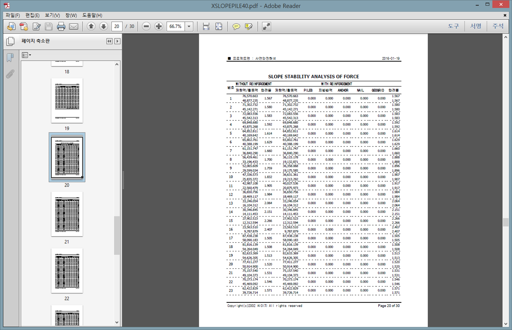Close the document with menu bar X
The height and width of the screenshot is (330, 512).
(x=505, y=16)
